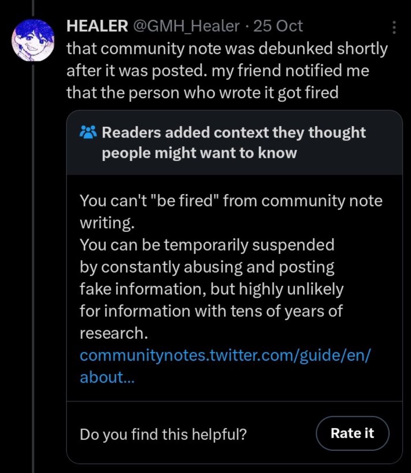
Task: Click the "people might want to know" header line
Action: (x=199, y=153)
